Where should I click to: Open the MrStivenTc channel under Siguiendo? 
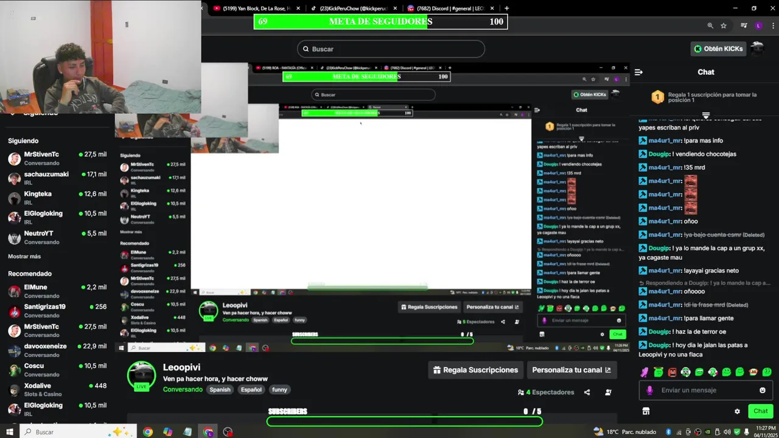tap(57, 158)
